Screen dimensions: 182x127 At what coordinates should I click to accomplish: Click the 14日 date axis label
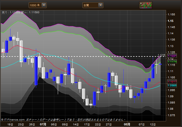click(76, 125)
